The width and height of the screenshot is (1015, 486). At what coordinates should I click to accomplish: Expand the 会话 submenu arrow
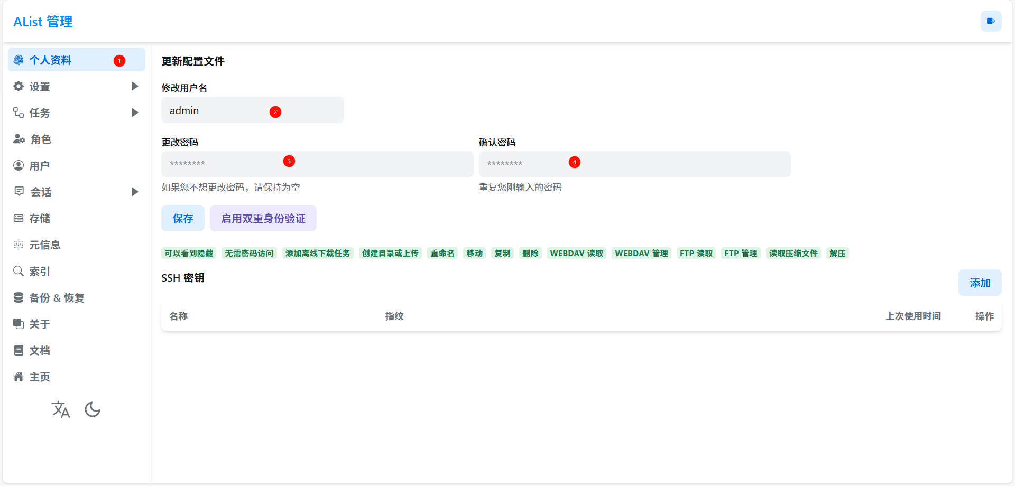click(135, 192)
